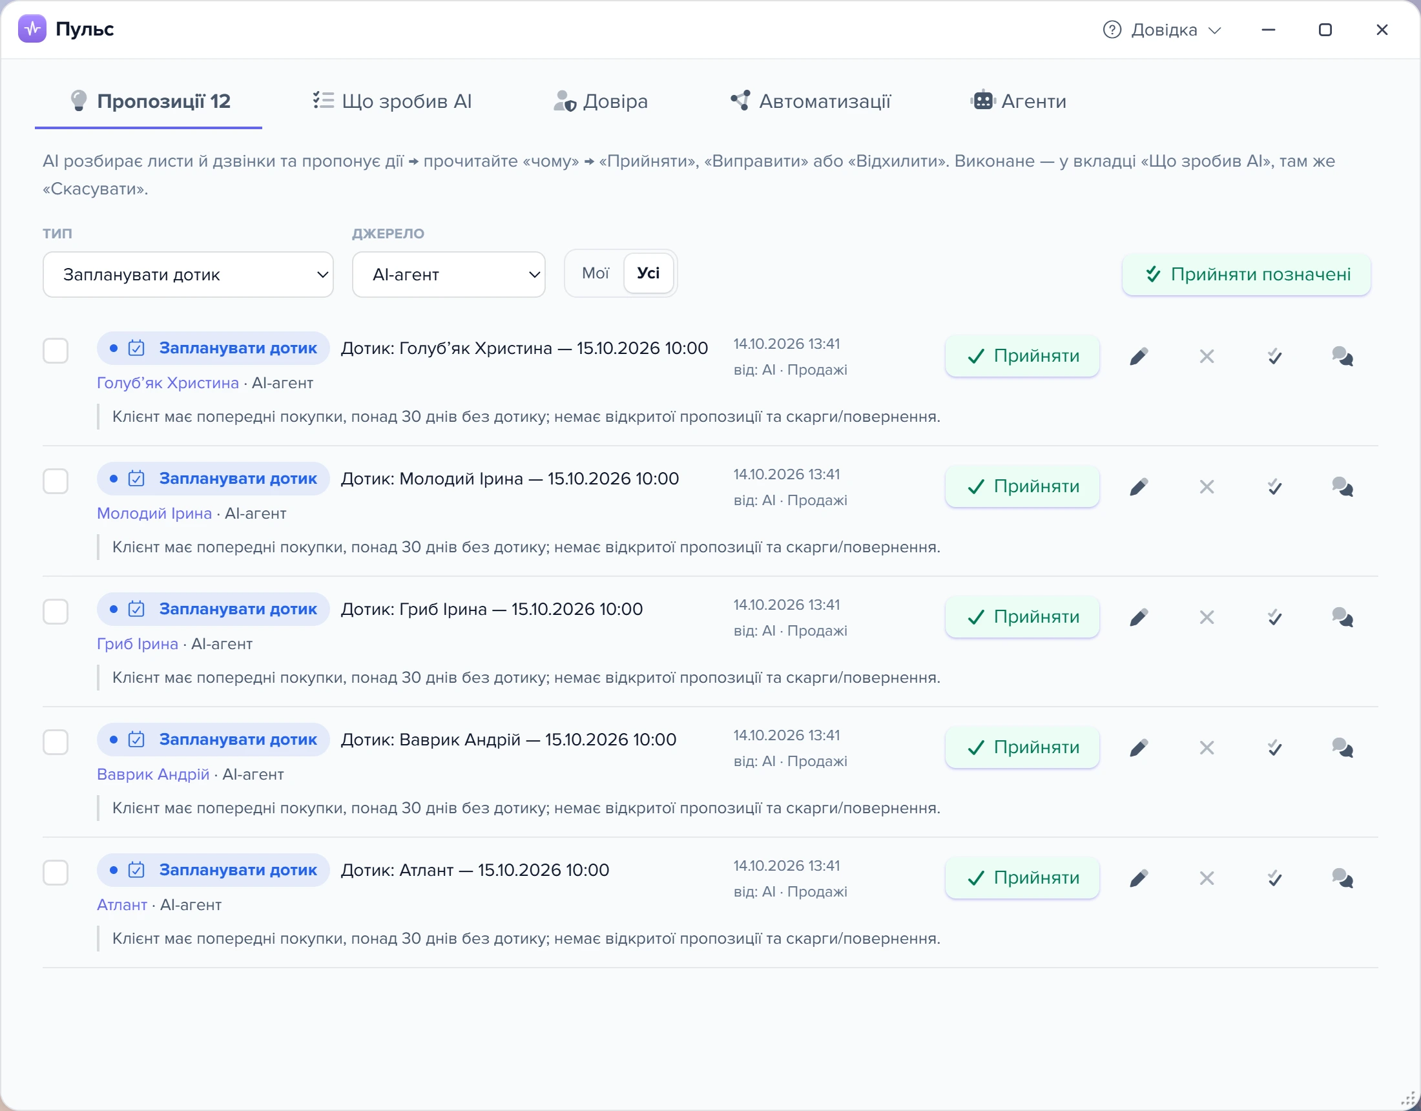
Task: Click the double-check icon in the Голуб'як Христина row
Action: (x=1274, y=356)
